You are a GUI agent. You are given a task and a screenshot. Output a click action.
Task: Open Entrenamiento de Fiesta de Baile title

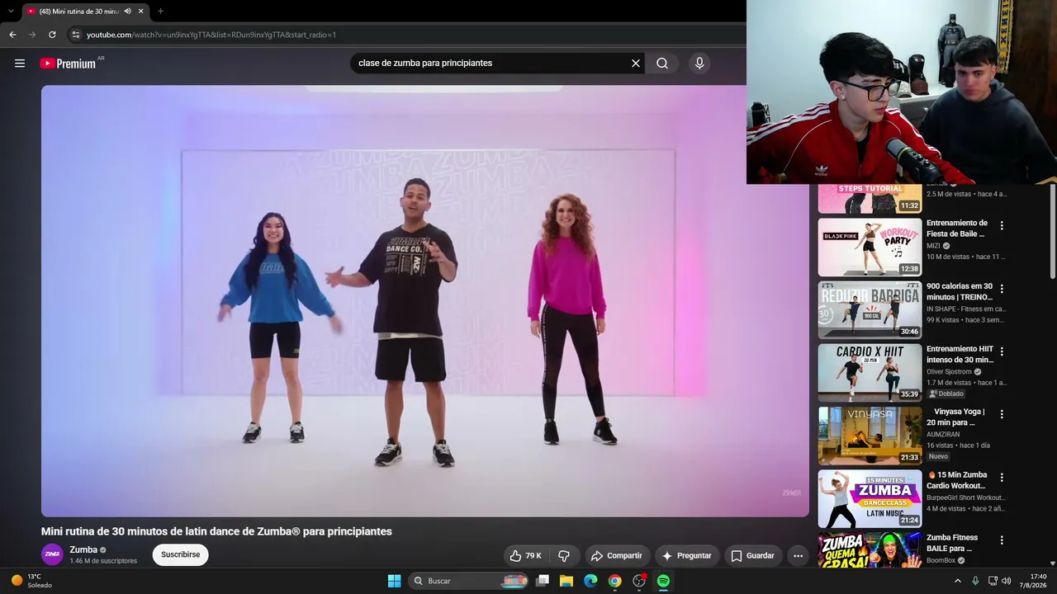click(957, 229)
